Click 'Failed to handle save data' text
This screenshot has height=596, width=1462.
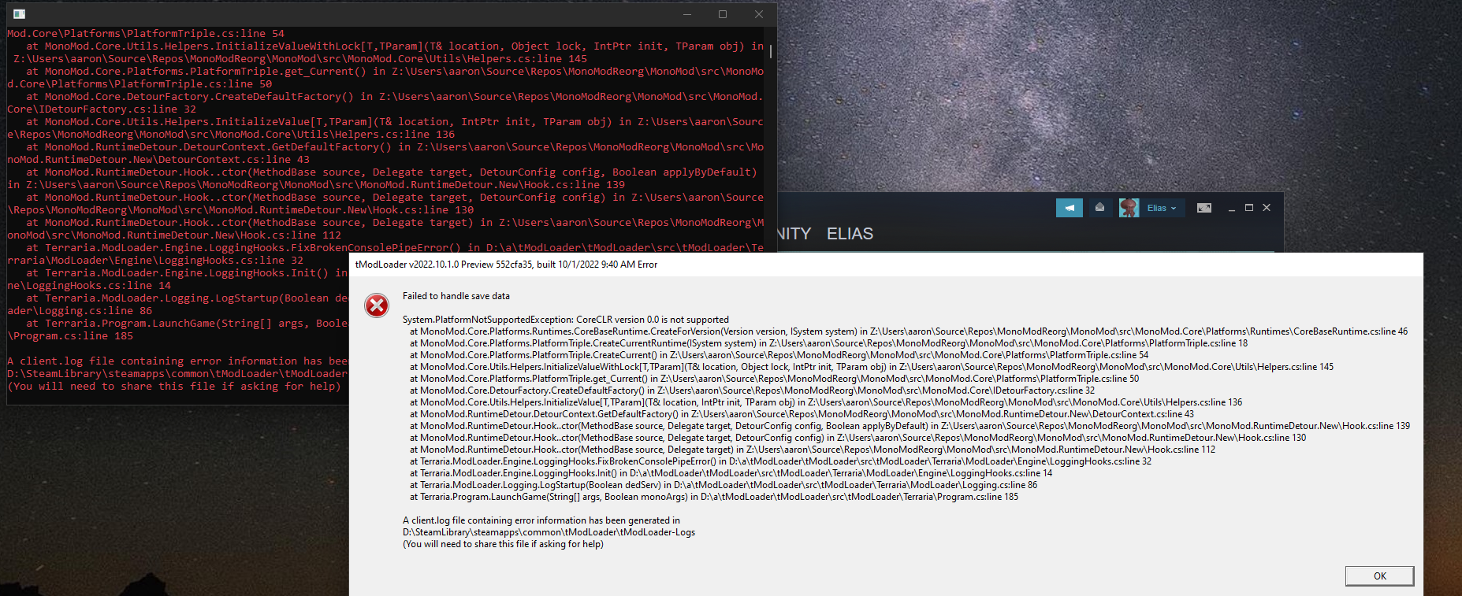[456, 296]
